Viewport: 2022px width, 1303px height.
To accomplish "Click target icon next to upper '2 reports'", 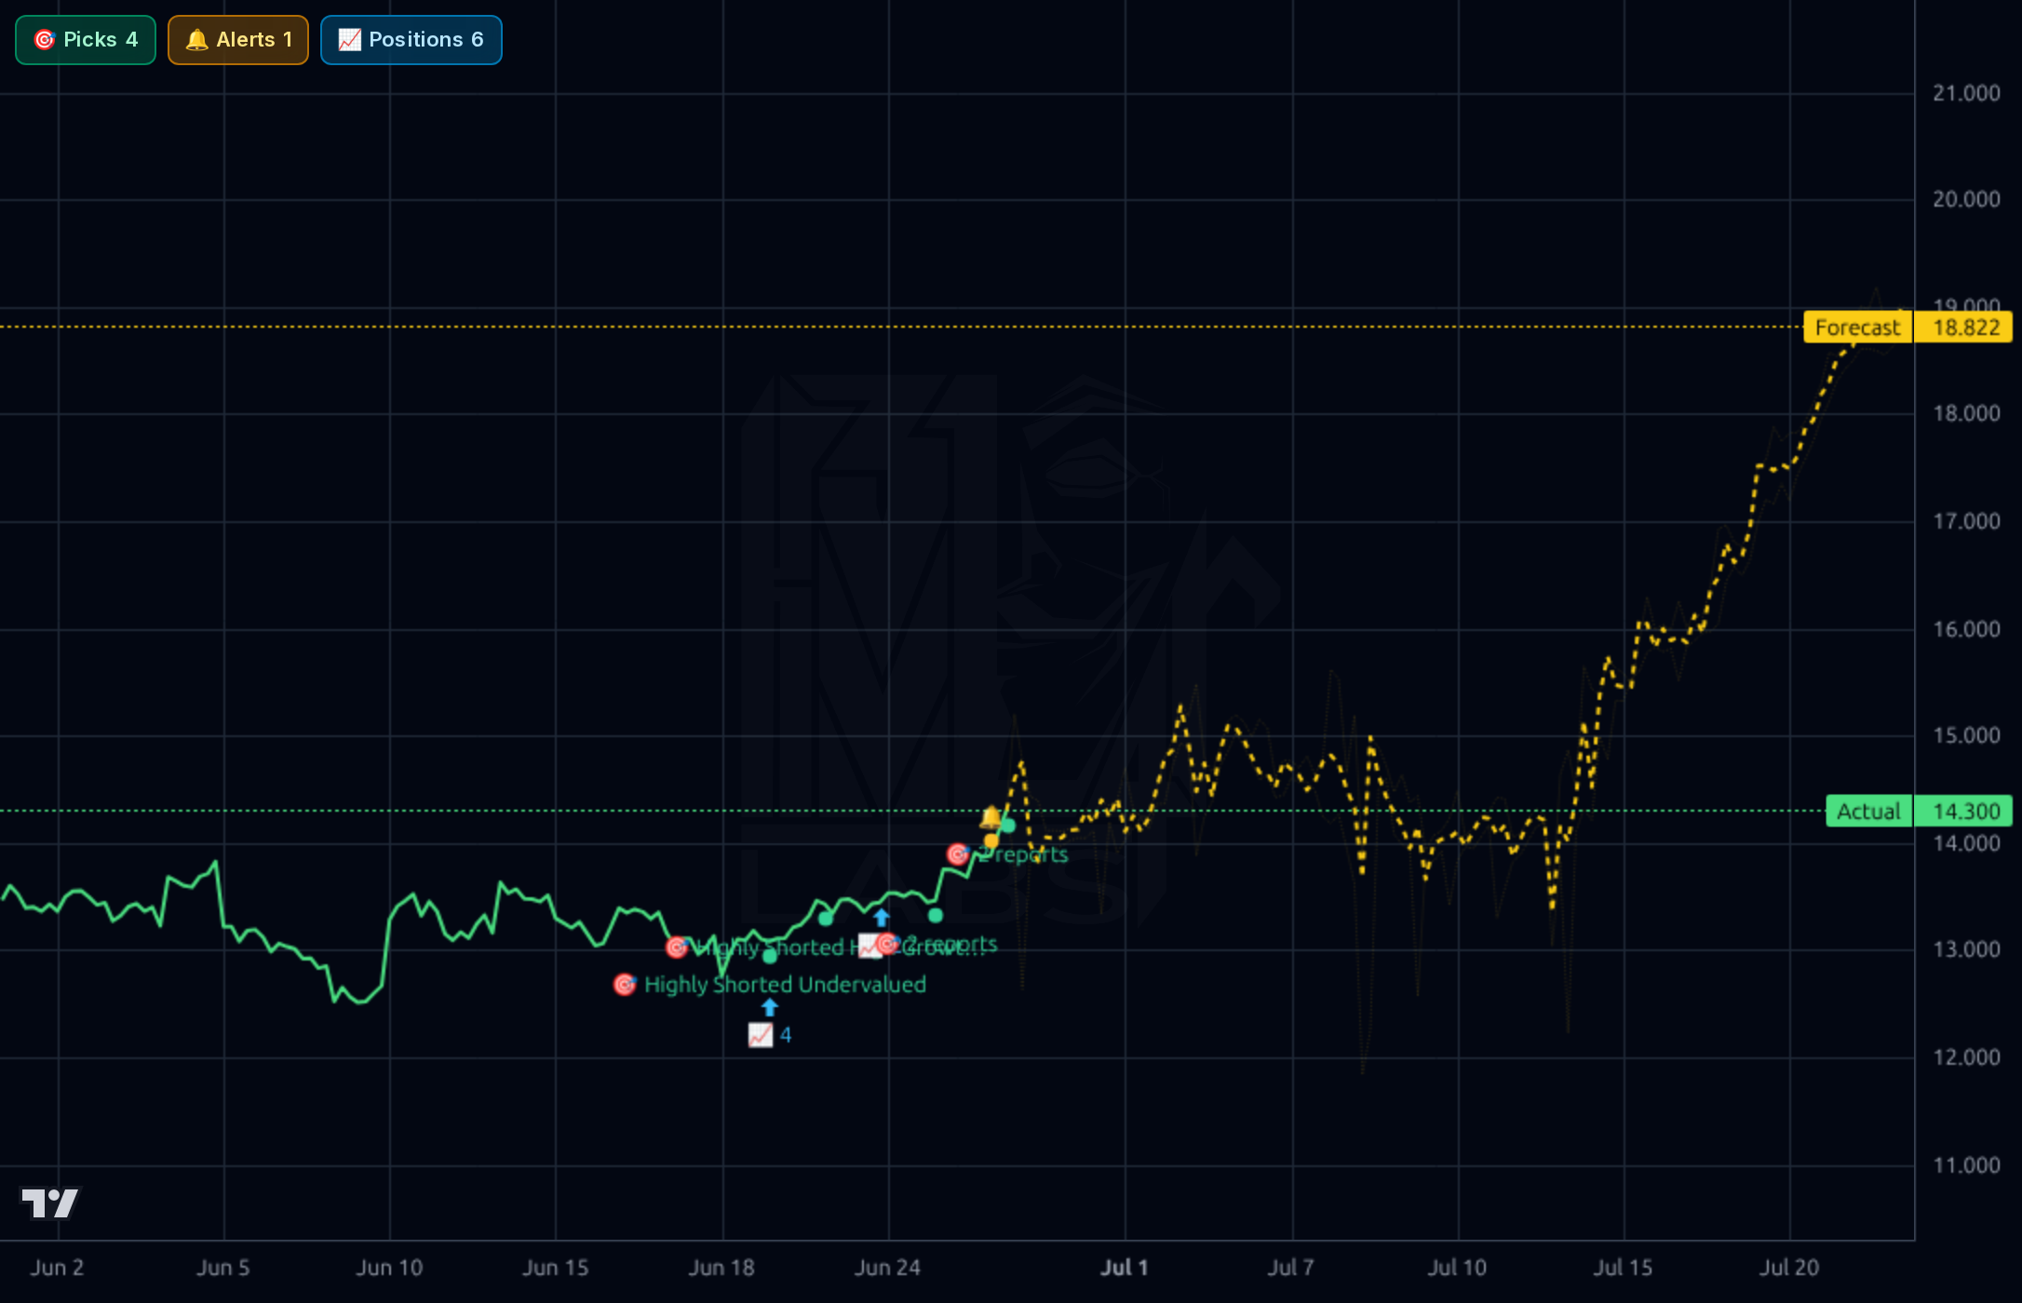I will pos(958,854).
